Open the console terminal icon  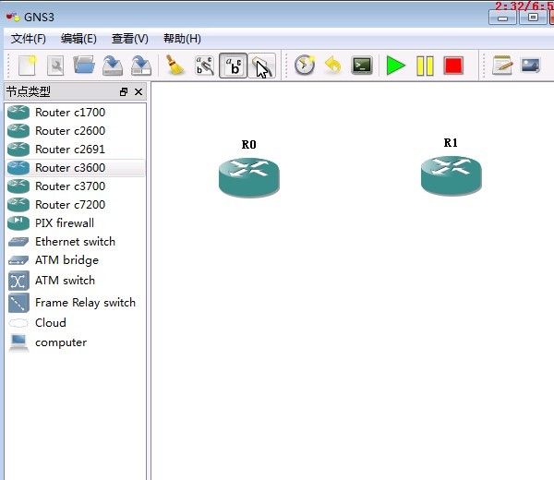(x=362, y=66)
